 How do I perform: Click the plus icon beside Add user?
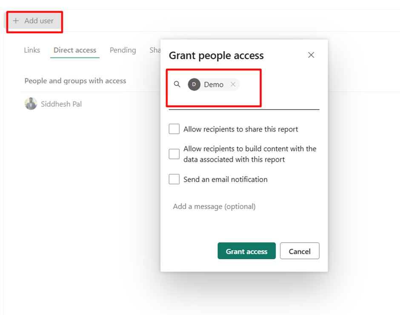point(16,21)
